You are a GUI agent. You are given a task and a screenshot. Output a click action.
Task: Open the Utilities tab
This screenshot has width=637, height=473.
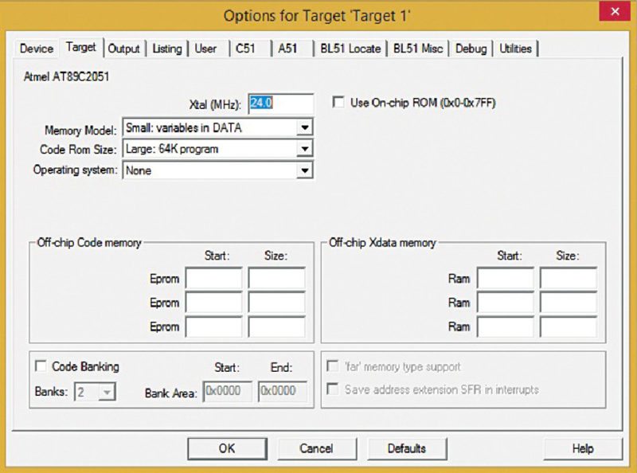(515, 49)
